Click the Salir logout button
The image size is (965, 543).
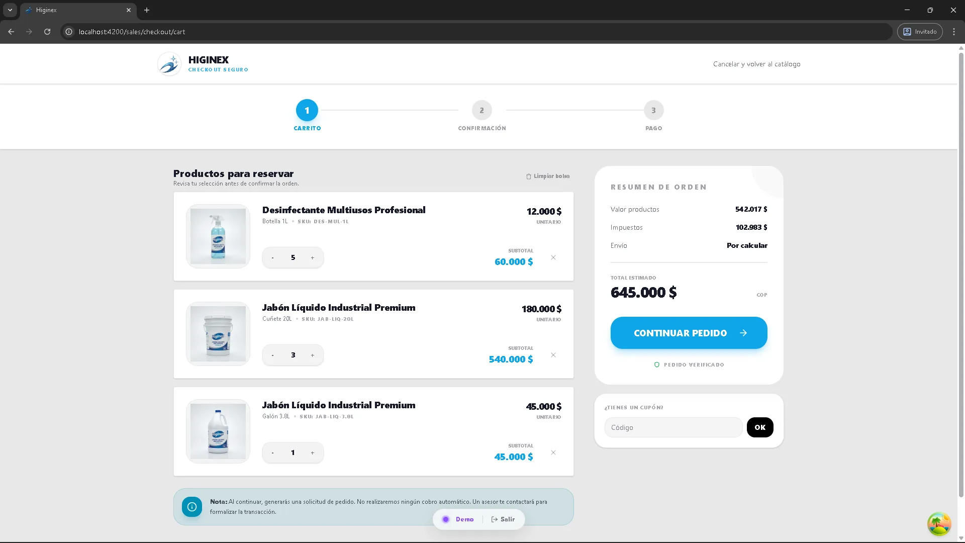point(503,519)
